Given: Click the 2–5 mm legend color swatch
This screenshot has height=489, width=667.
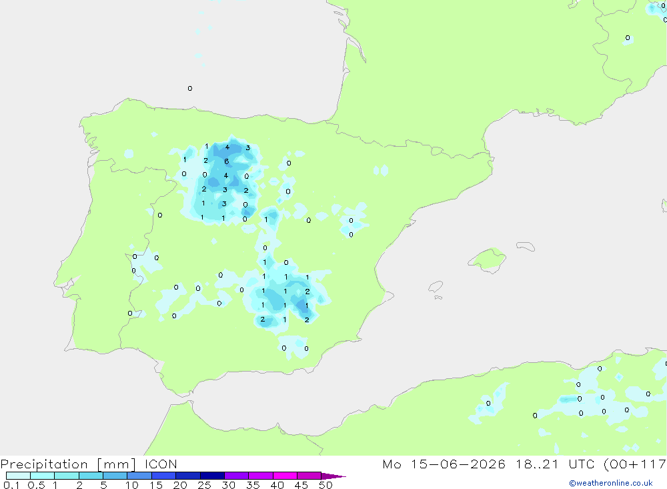Looking at the screenshot, I should click(91, 476).
